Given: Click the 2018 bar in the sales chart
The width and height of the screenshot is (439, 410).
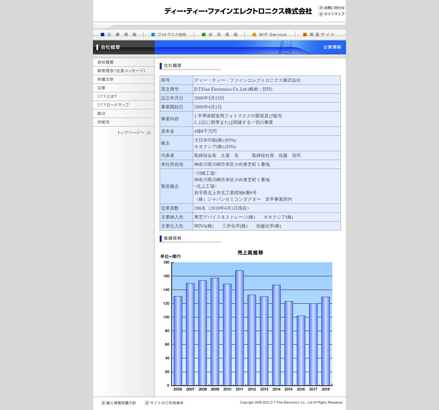Looking at the screenshot, I should [325, 341].
